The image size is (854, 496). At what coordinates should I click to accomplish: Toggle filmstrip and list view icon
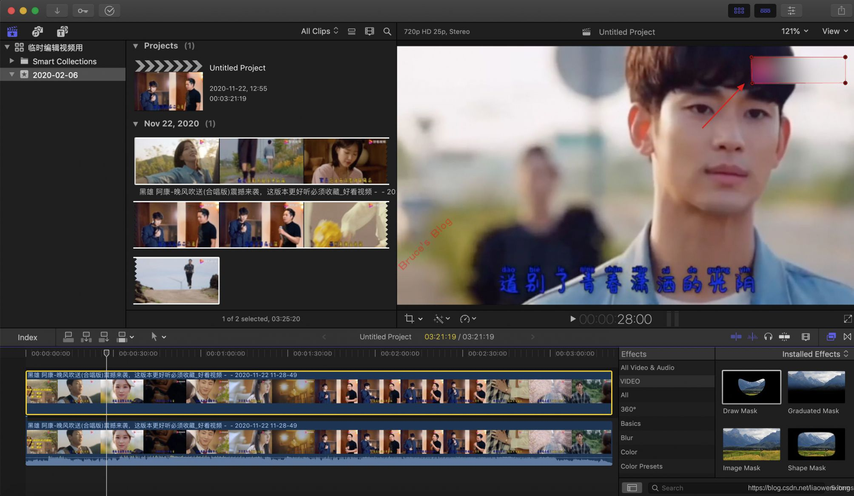[352, 31]
